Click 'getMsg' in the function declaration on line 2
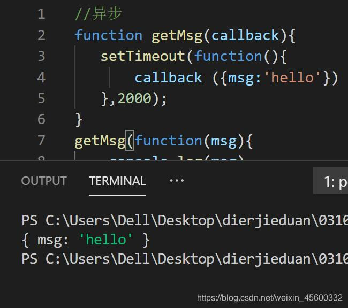 [177, 36]
